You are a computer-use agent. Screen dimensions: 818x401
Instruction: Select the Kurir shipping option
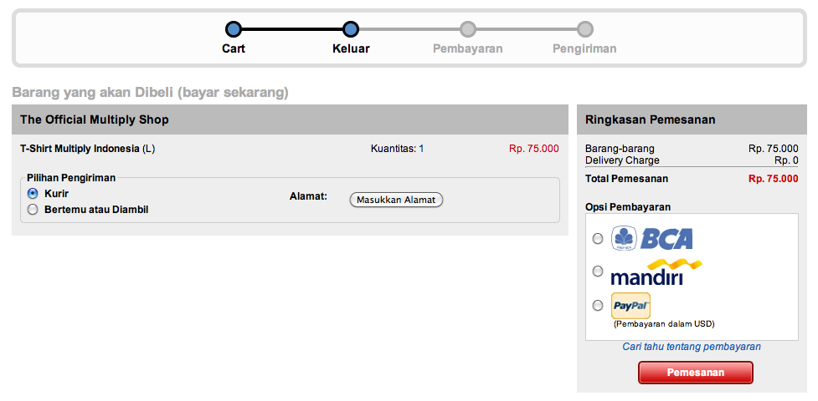tap(33, 194)
